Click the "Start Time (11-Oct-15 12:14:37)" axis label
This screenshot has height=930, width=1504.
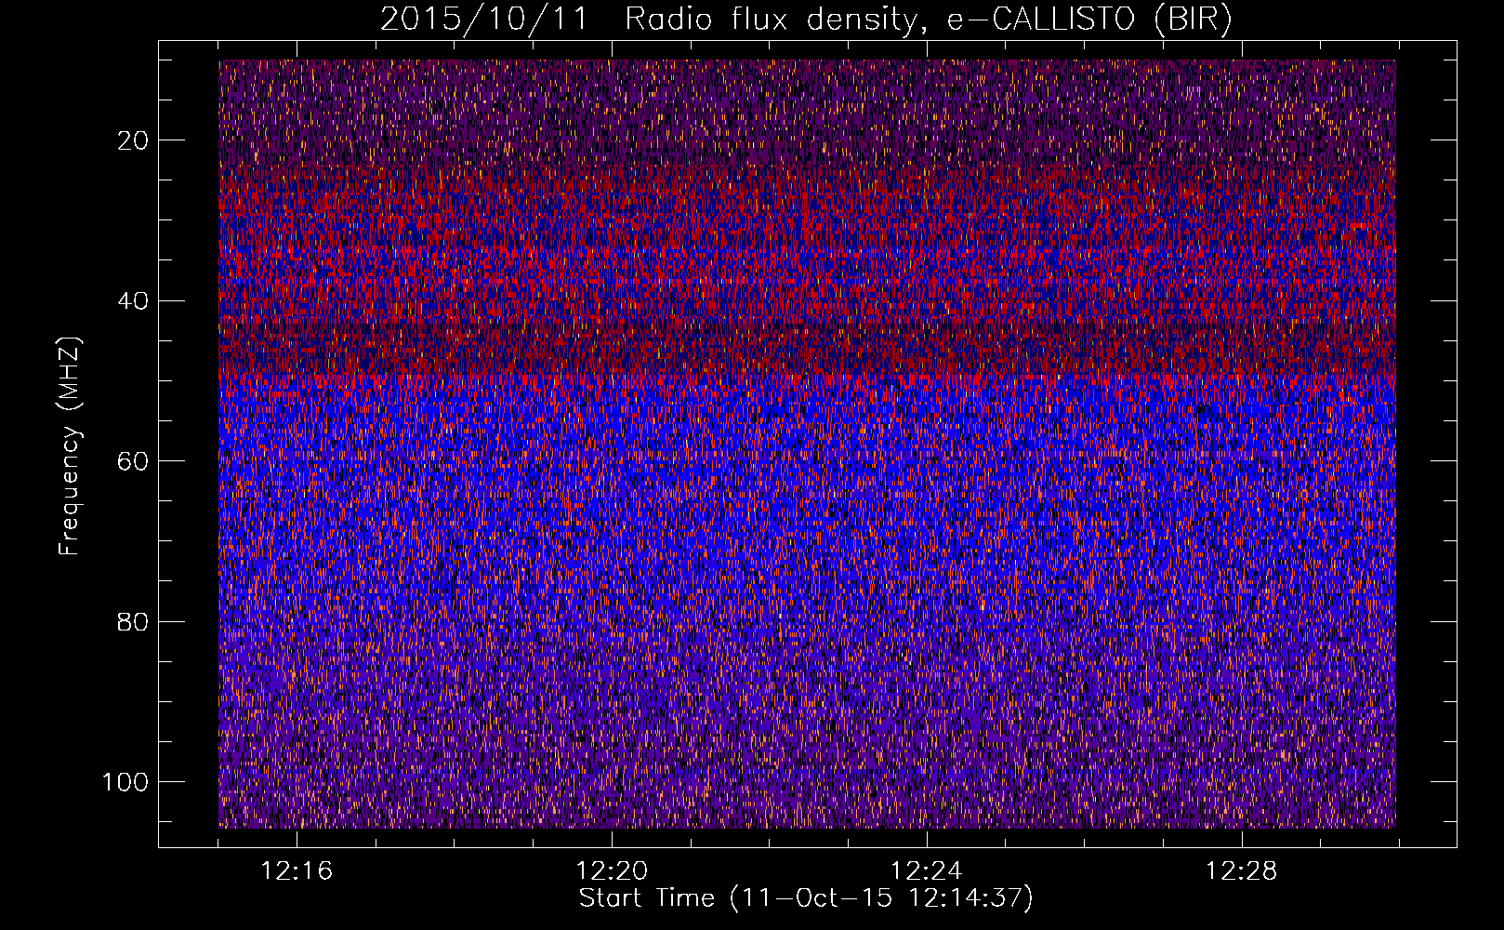(806, 898)
